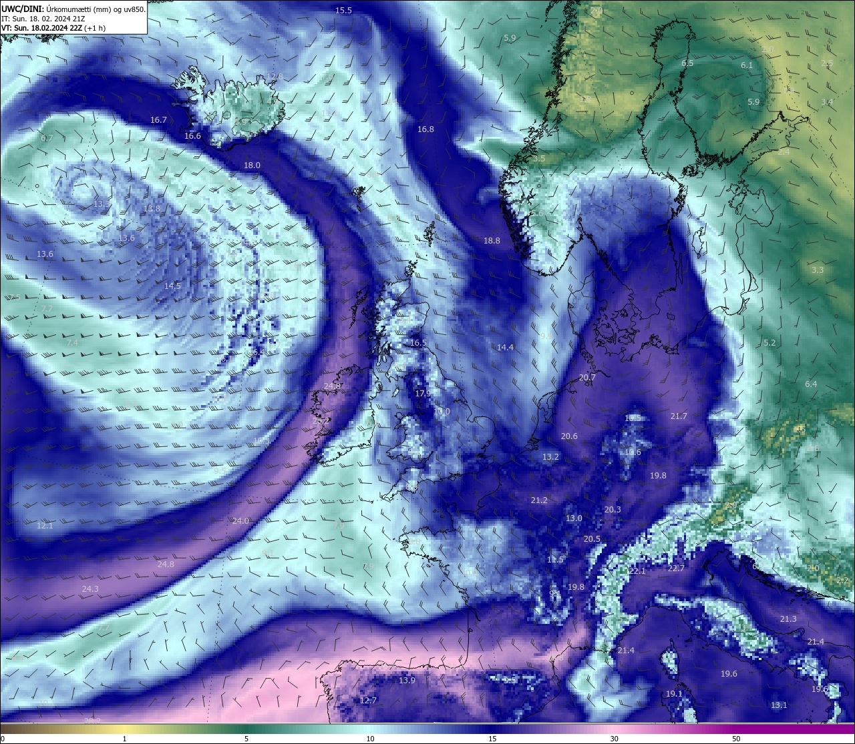Screen dimensions: 855x744
Task: Click the 21.7 value over Poland
Action: click(x=679, y=416)
